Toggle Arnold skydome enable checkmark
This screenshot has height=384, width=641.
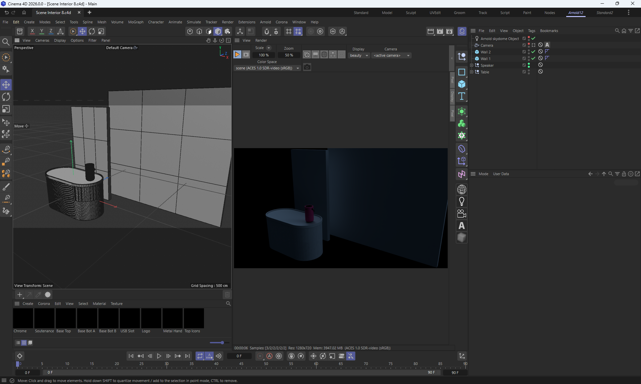(x=533, y=39)
